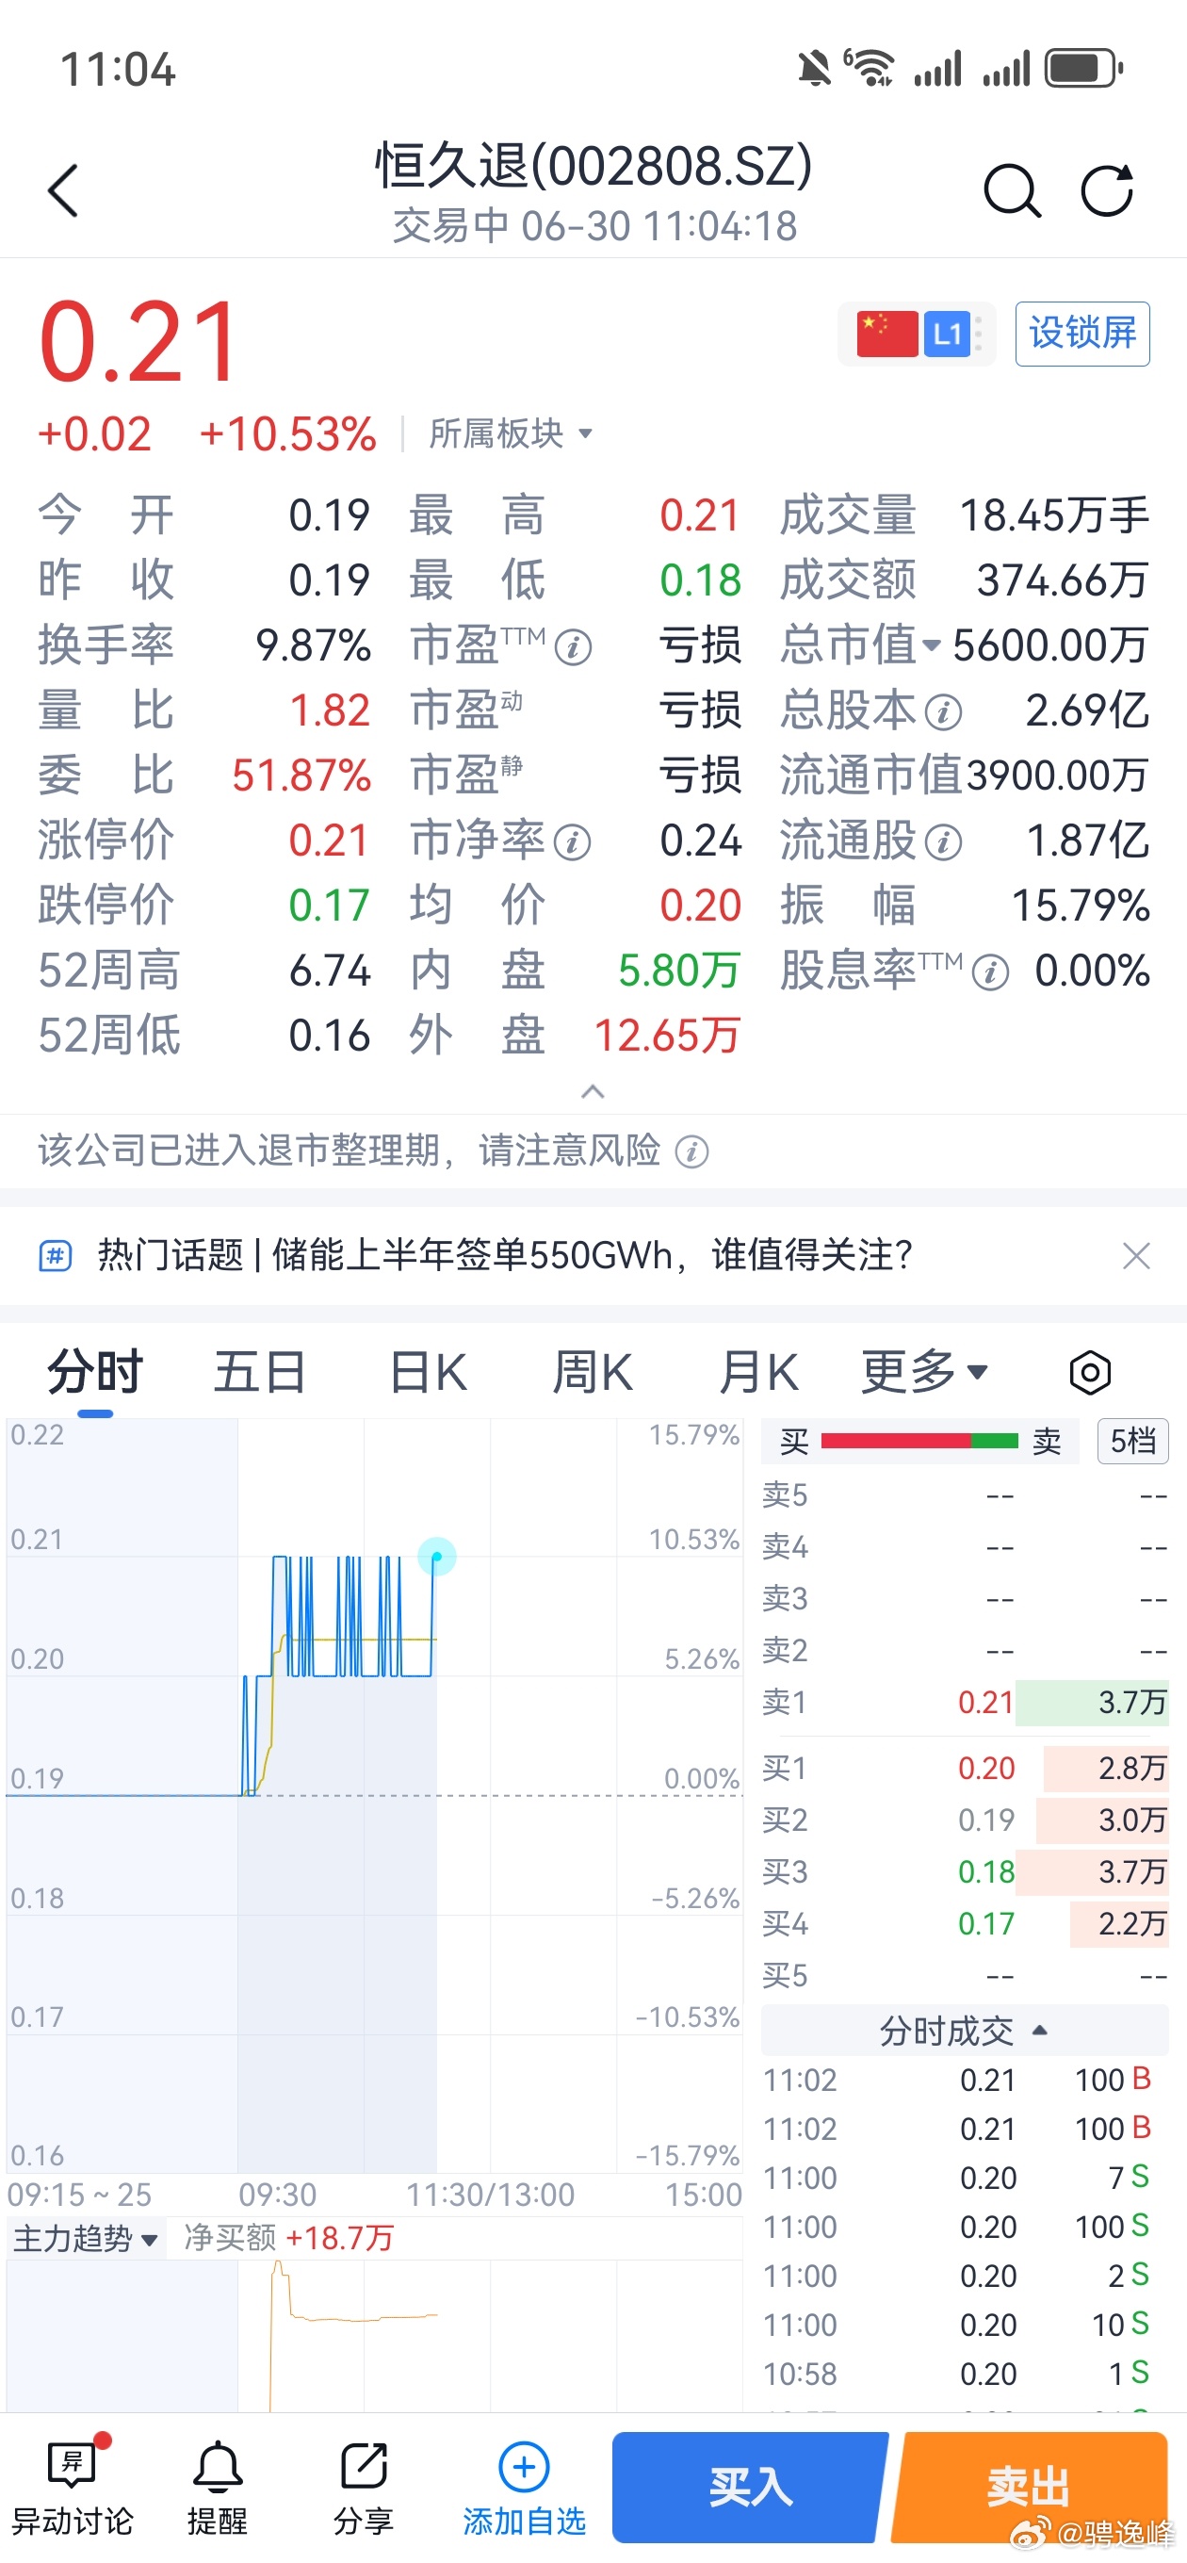Tap the S marker on 10:58 trade
Screen dimensions: 1187x2563
pyautogui.click(x=1140, y=2372)
